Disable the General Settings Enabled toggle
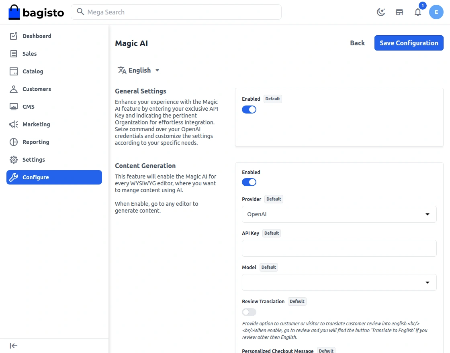This screenshot has height=353, width=450. 249,110
